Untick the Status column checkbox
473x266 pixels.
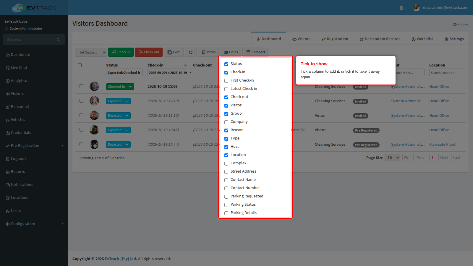[x=226, y=64]
